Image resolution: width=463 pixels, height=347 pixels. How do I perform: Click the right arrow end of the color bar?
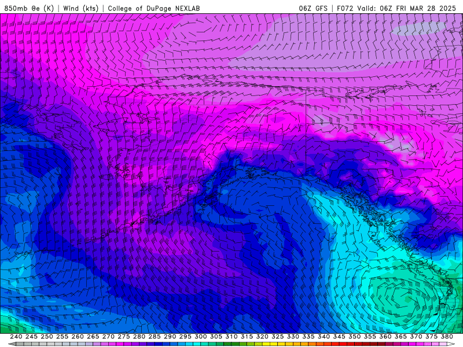(x=451, y=344)
